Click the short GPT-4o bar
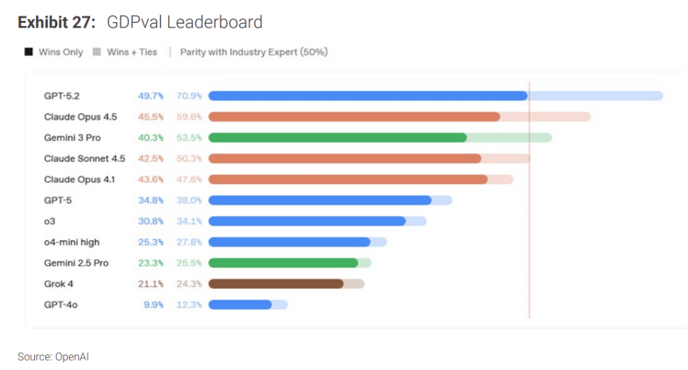This screenshot has height=370, width=688. pos(240,304)
